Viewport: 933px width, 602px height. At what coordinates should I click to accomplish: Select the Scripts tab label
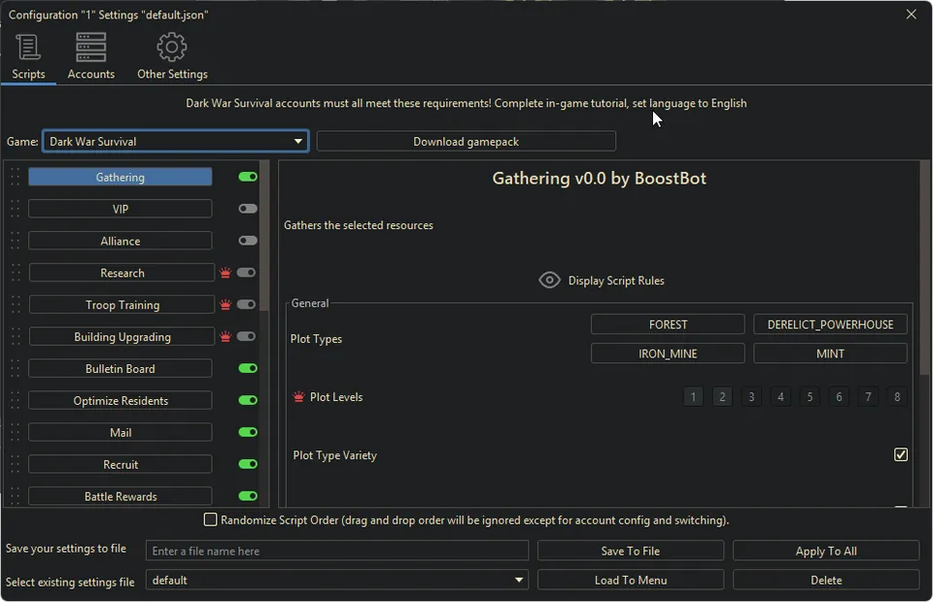[28, 75]
